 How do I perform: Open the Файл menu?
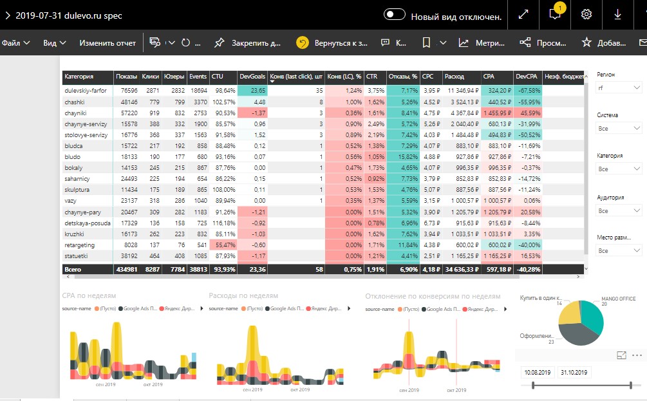point(15,42)
